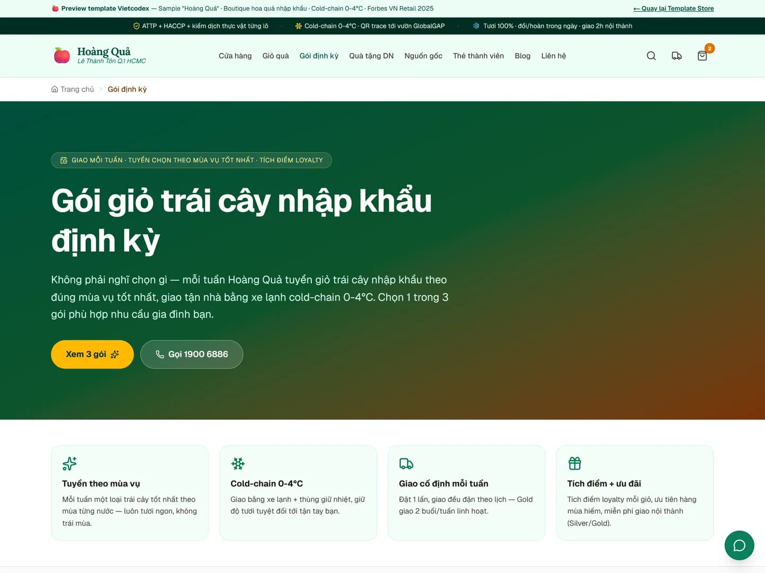Click Gọi 1900 6886 button
Image resolution: width=765 pixels, height=573 pixels.
[x=192, y=354]
